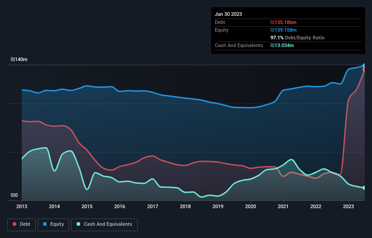372x238 pixels.
Task: Click the 2019 x-axis label
Action: pyautogui.click(x=218, y=206)
